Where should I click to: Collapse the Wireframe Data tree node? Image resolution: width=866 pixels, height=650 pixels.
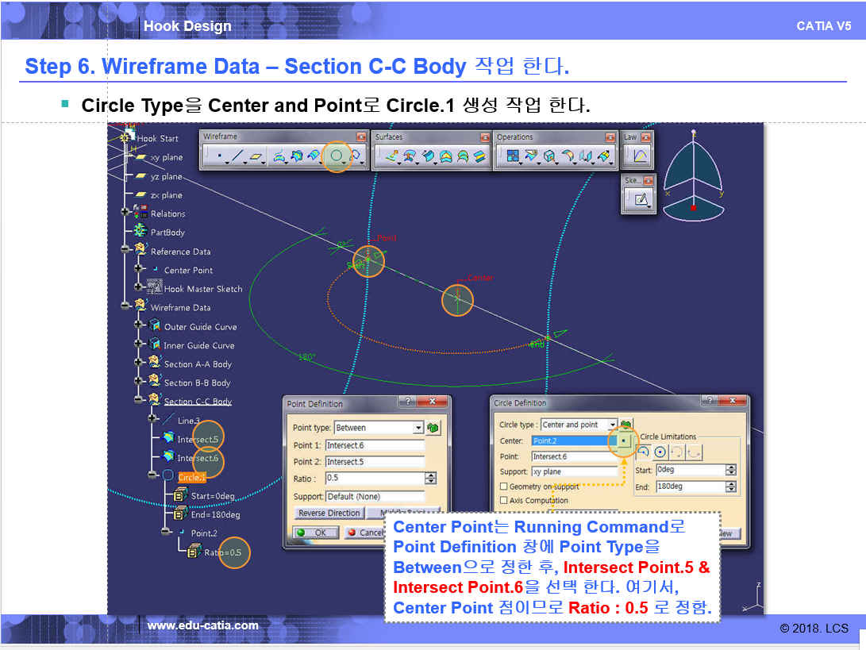point(125,307)
